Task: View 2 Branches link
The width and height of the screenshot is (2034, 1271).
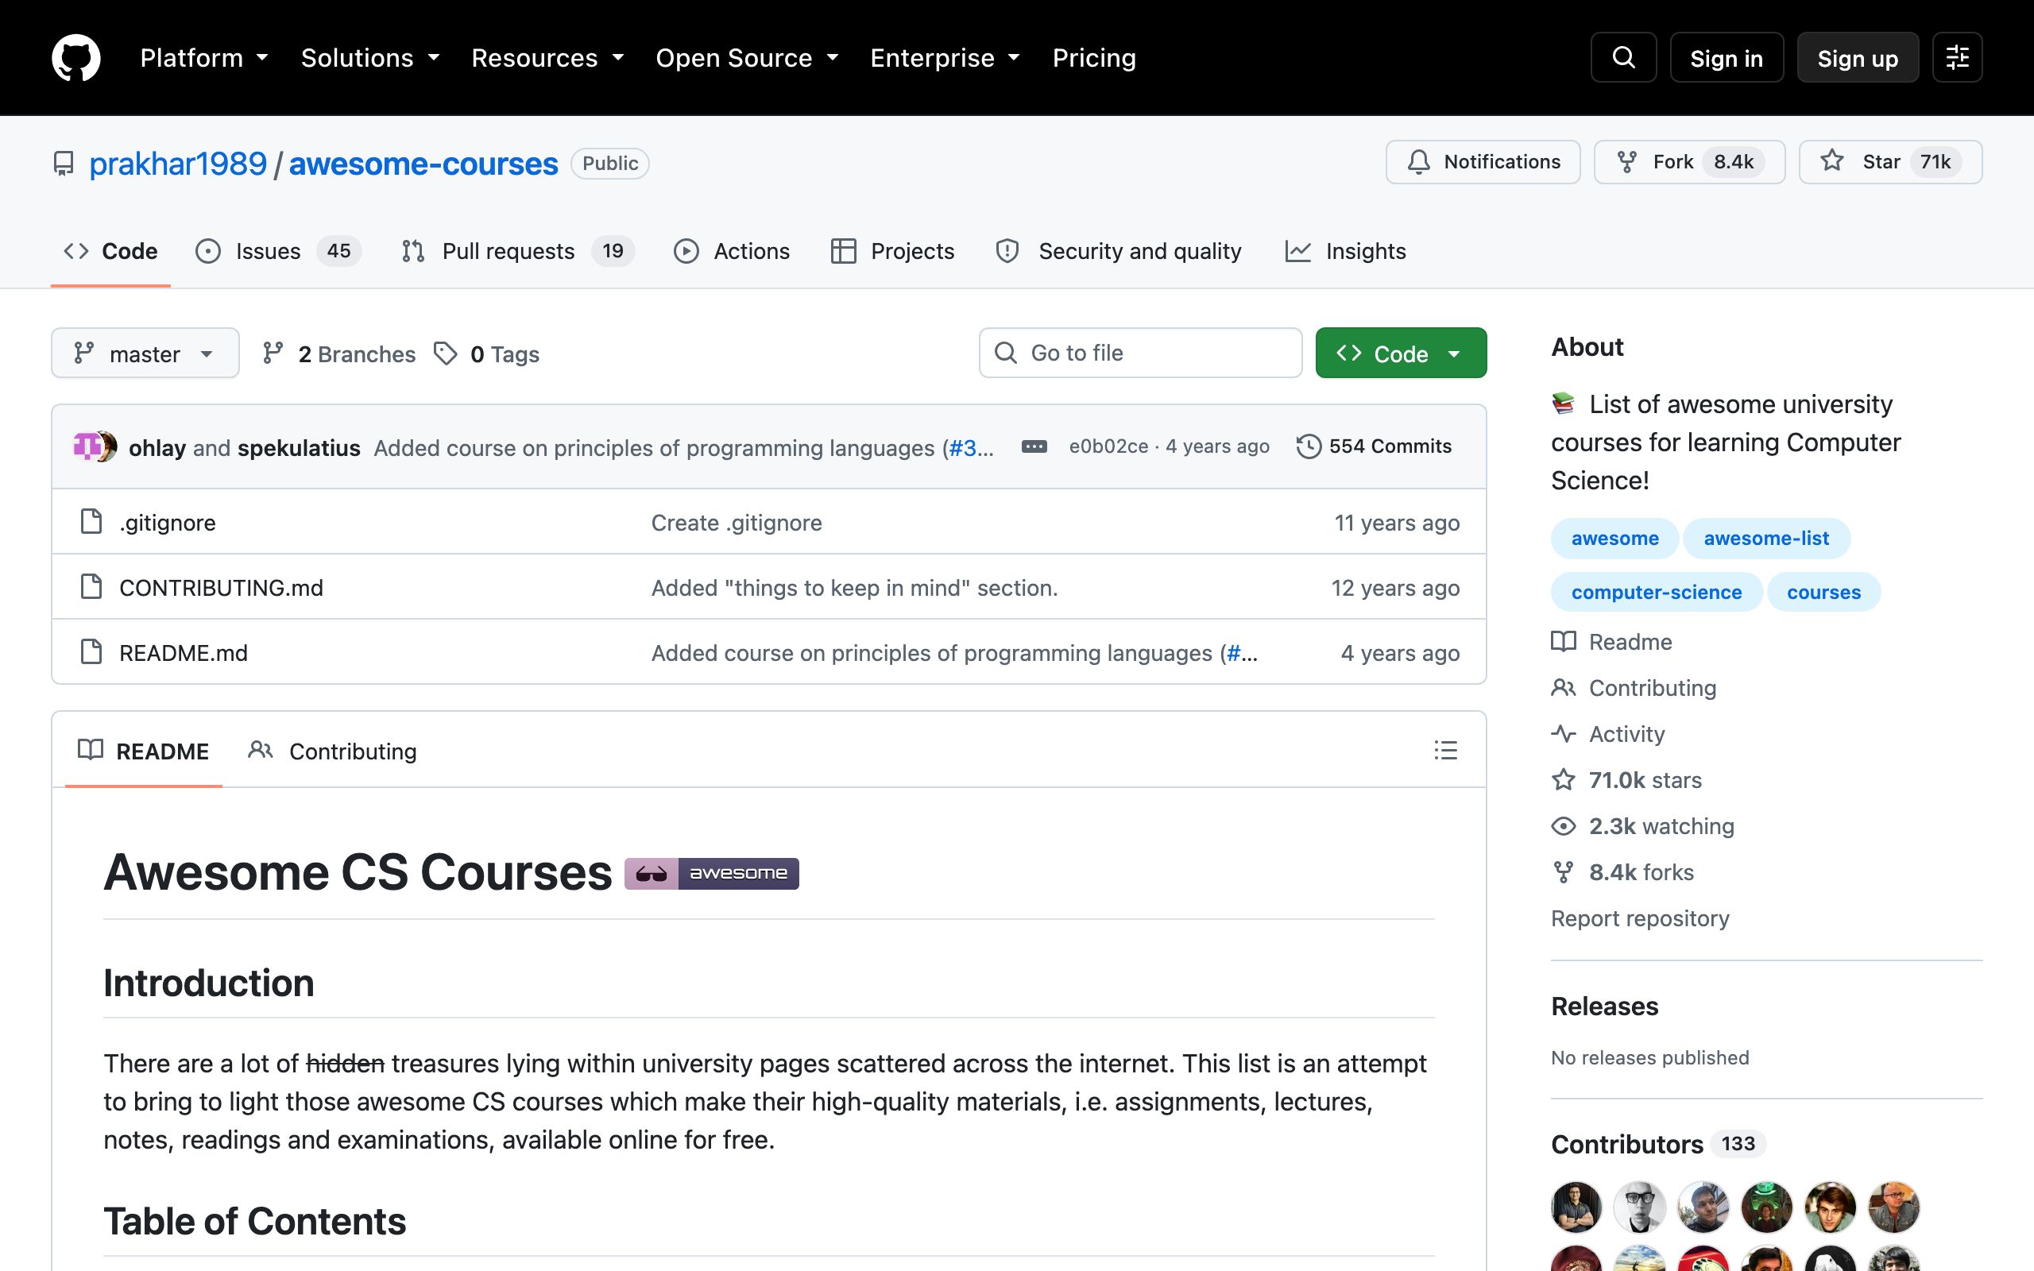Action: [x=338, y=354]
